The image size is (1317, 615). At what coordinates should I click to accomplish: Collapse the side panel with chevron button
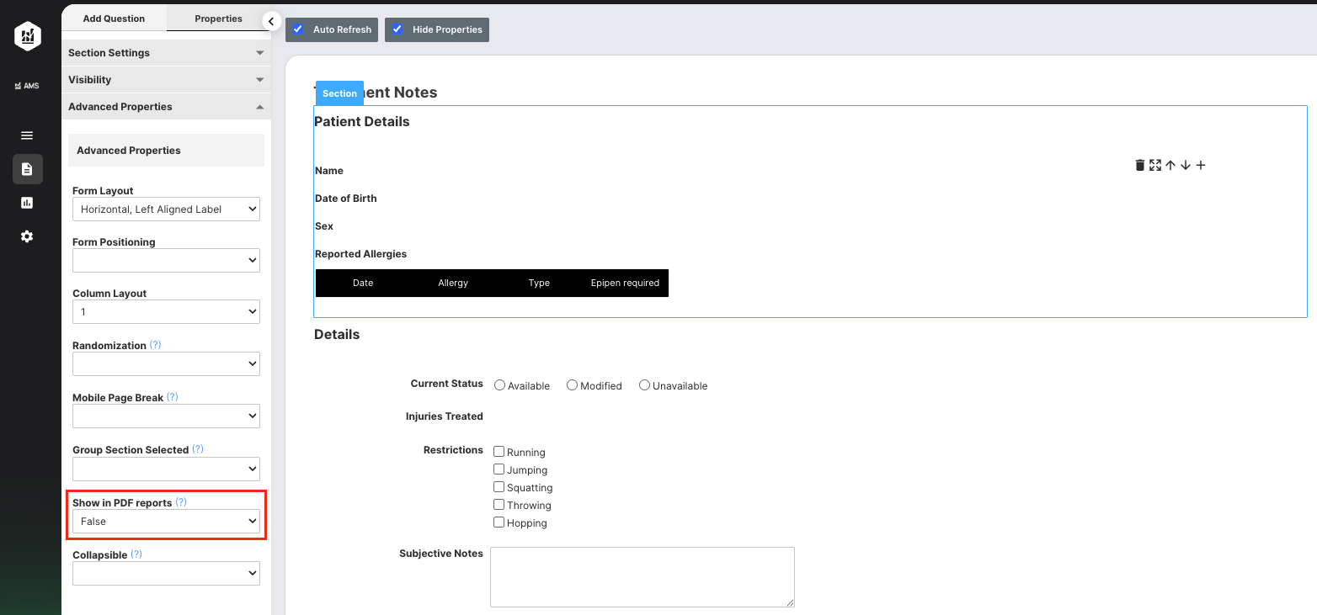pos(271,21)
